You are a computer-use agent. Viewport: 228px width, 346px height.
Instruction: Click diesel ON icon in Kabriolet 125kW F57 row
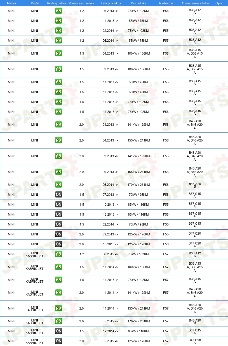pos(58,341)
